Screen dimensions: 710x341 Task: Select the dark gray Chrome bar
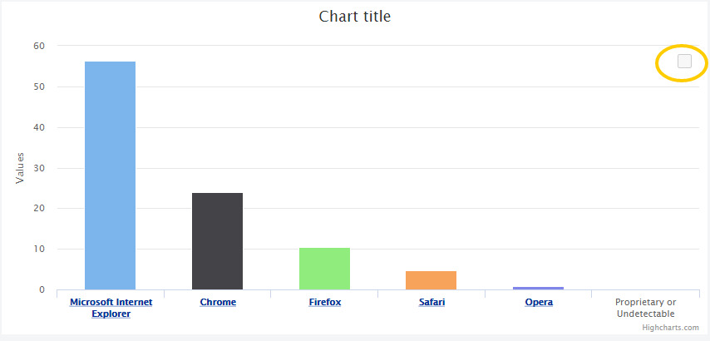217,241
